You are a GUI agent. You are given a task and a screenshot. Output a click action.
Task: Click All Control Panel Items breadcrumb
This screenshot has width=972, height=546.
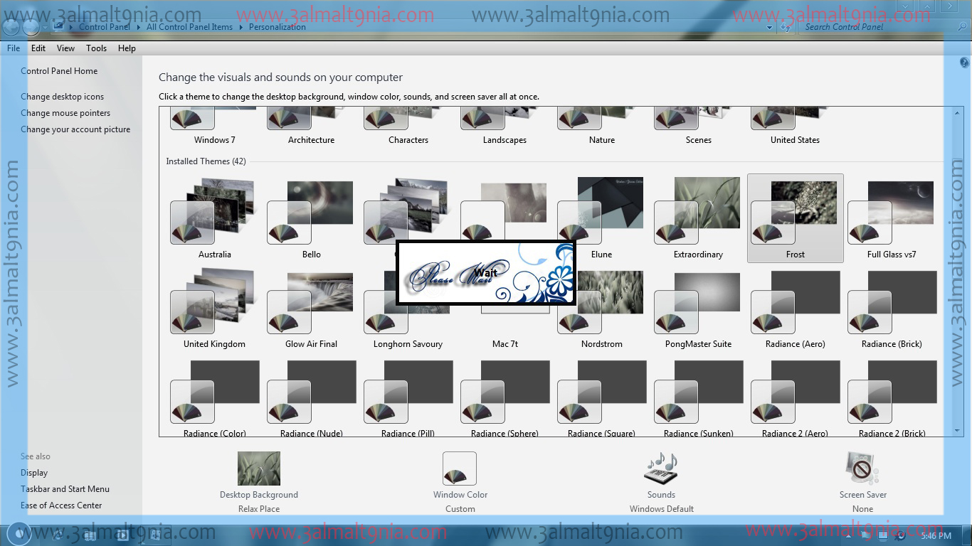tap(189, 27)
